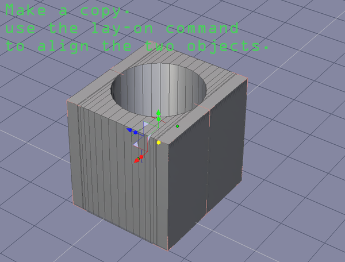
Task: Click the yellow dot at cube's top corner
Action: coord(159,142)
